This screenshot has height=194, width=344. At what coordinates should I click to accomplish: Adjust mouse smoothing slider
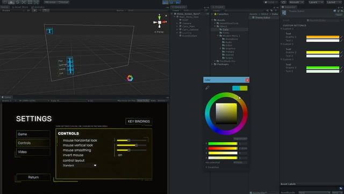[x=132, y=150]
